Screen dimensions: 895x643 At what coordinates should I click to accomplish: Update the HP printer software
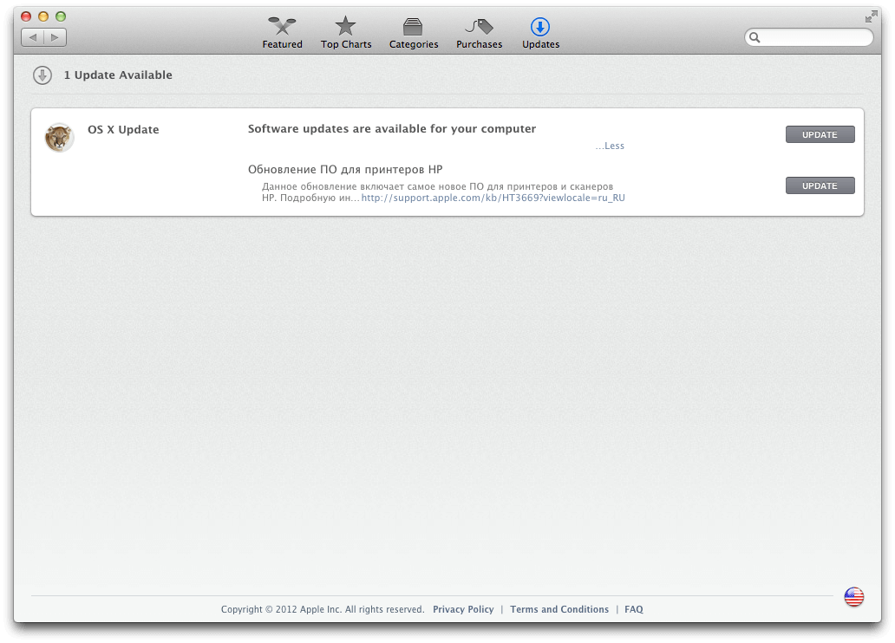tap(820, 185)
